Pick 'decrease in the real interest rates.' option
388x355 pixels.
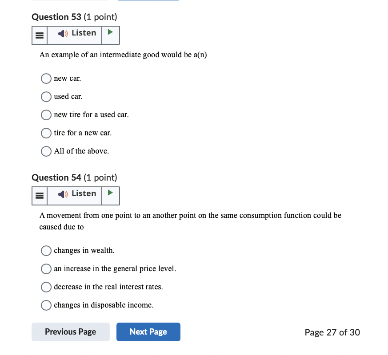pyautogui.click(x=46, y=287)
